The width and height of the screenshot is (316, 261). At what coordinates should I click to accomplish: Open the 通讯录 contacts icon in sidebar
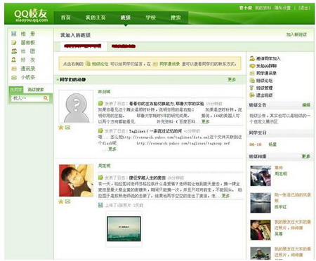[x=14, y=69]
